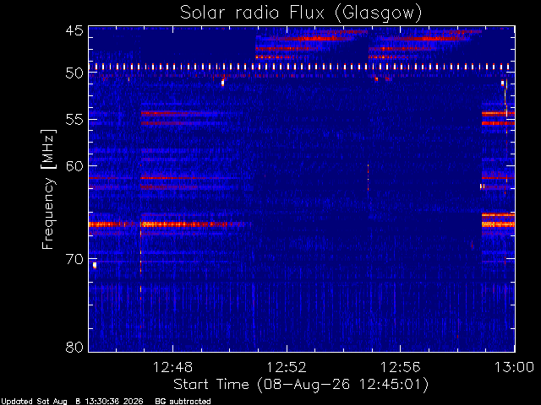This screenshot has height=405, width=541.
Task: Click the 45 MHz frequency label
Action: point(74,31)
